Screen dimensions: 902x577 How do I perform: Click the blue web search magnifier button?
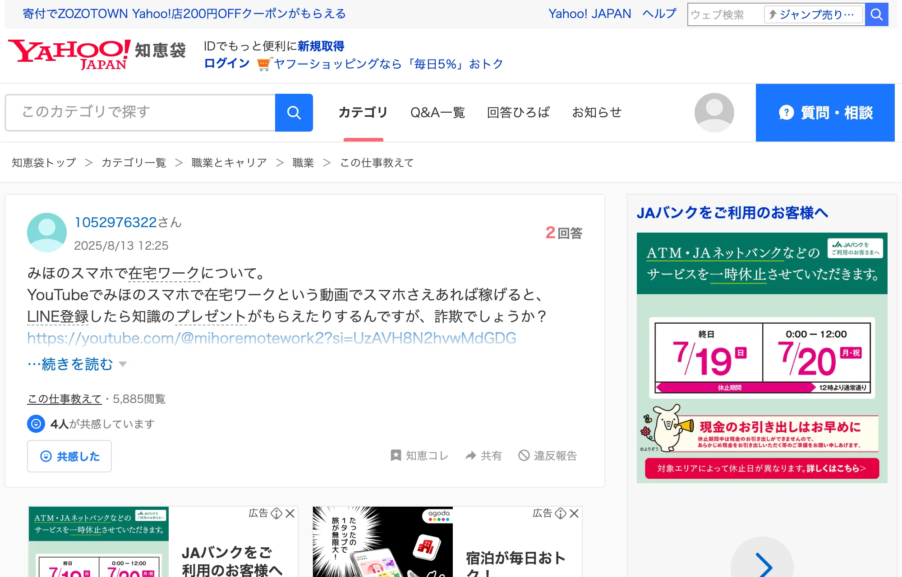(876, 14)
